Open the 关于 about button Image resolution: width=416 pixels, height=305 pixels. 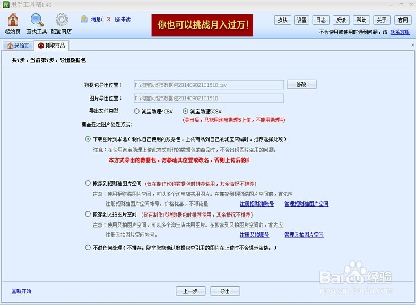point(382,20)
